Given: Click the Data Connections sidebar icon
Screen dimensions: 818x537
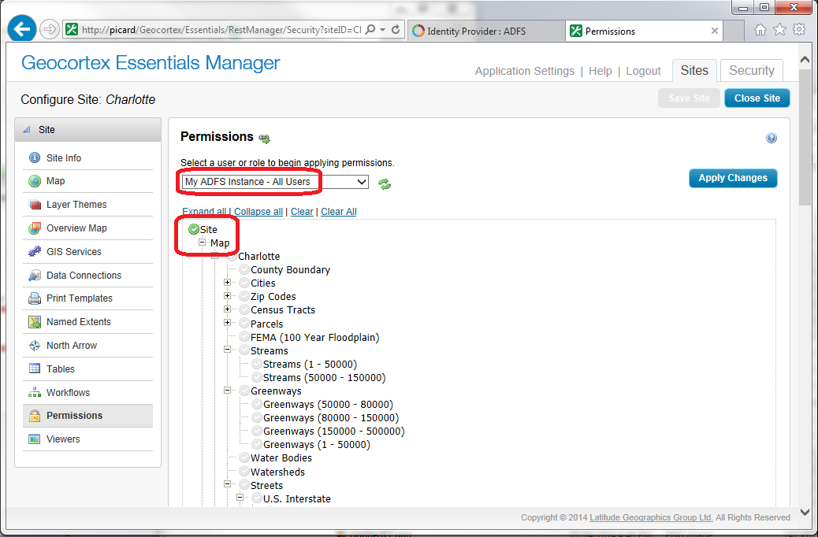Looking at the screenshot, I should [35, 276].
